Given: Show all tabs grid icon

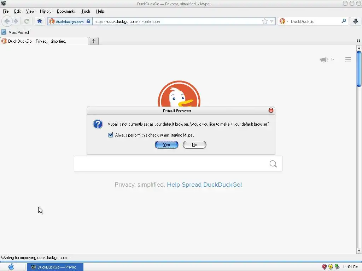Looking at the screenshot, I should 358,41.
